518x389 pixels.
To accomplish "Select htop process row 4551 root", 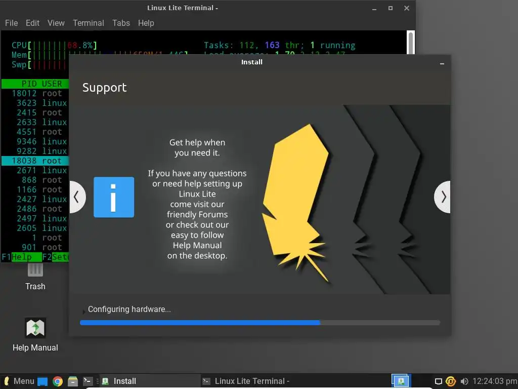I will [35, 132].
